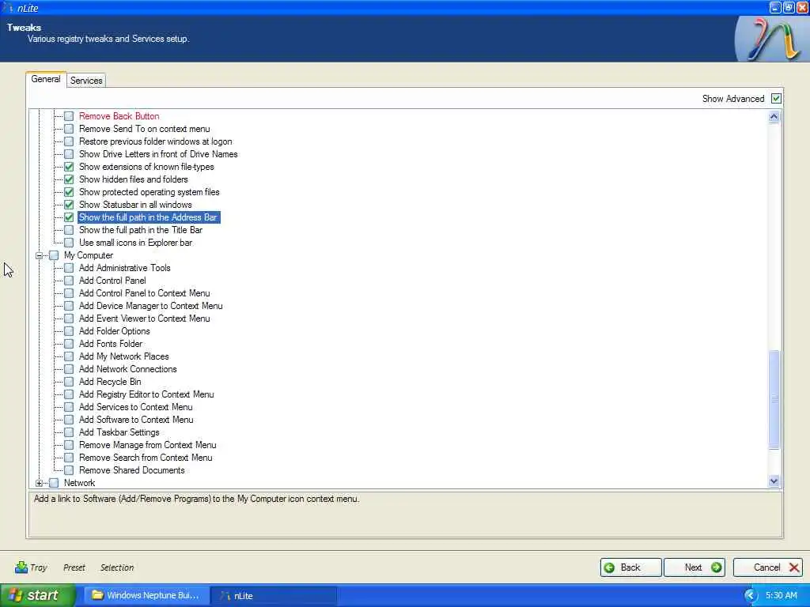Screen dimensions: 810x607
Task: Select Add Event Viewer to Context Menu
Action: click(x=144, y=319)
